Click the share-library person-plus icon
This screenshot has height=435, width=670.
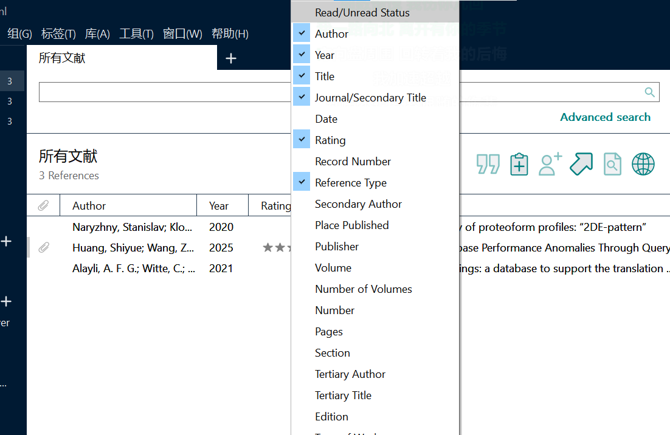coord(550,165)
